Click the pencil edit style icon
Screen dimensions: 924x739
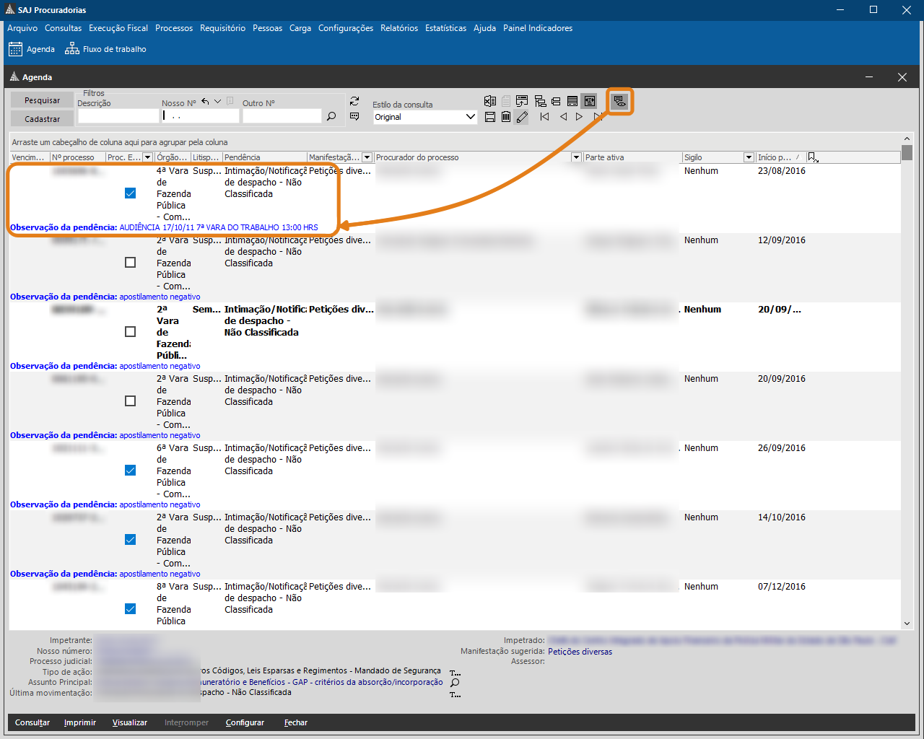pyautogui.click(x=522, y=116)
